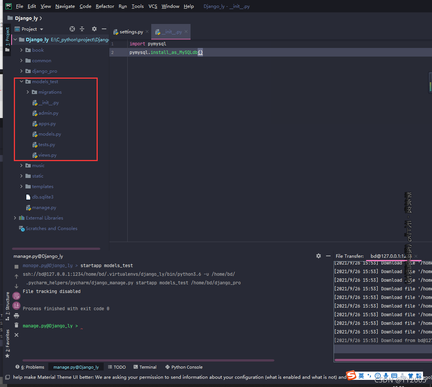Expand External Libraries node
This screenshot has height=387, width=432.
point(15,218)
